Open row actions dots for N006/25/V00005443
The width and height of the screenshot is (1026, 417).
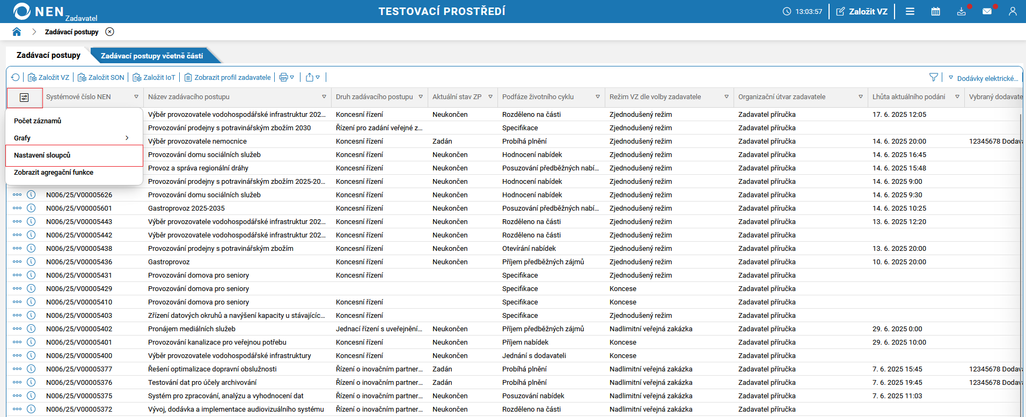[17, 221]
